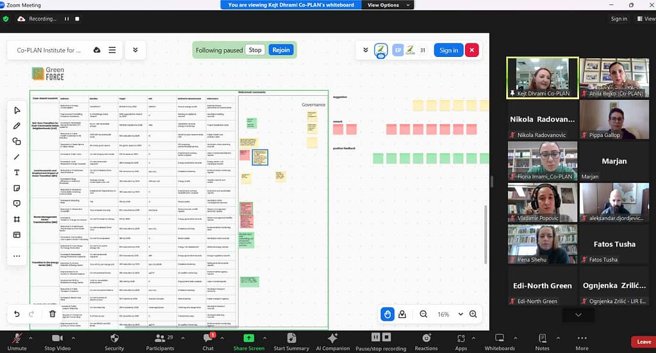Select the sticky note tool
The width and height of the screenshot is (656, 353).
pos(17,188)
